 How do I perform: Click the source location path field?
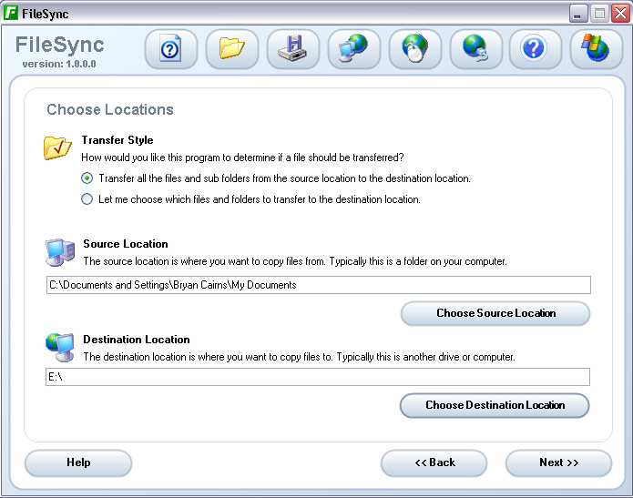coord(318,285)
